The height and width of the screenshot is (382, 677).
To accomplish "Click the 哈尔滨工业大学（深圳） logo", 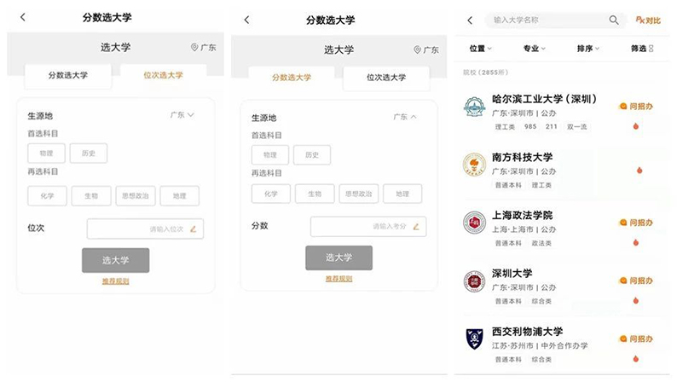I will [474, 107].
